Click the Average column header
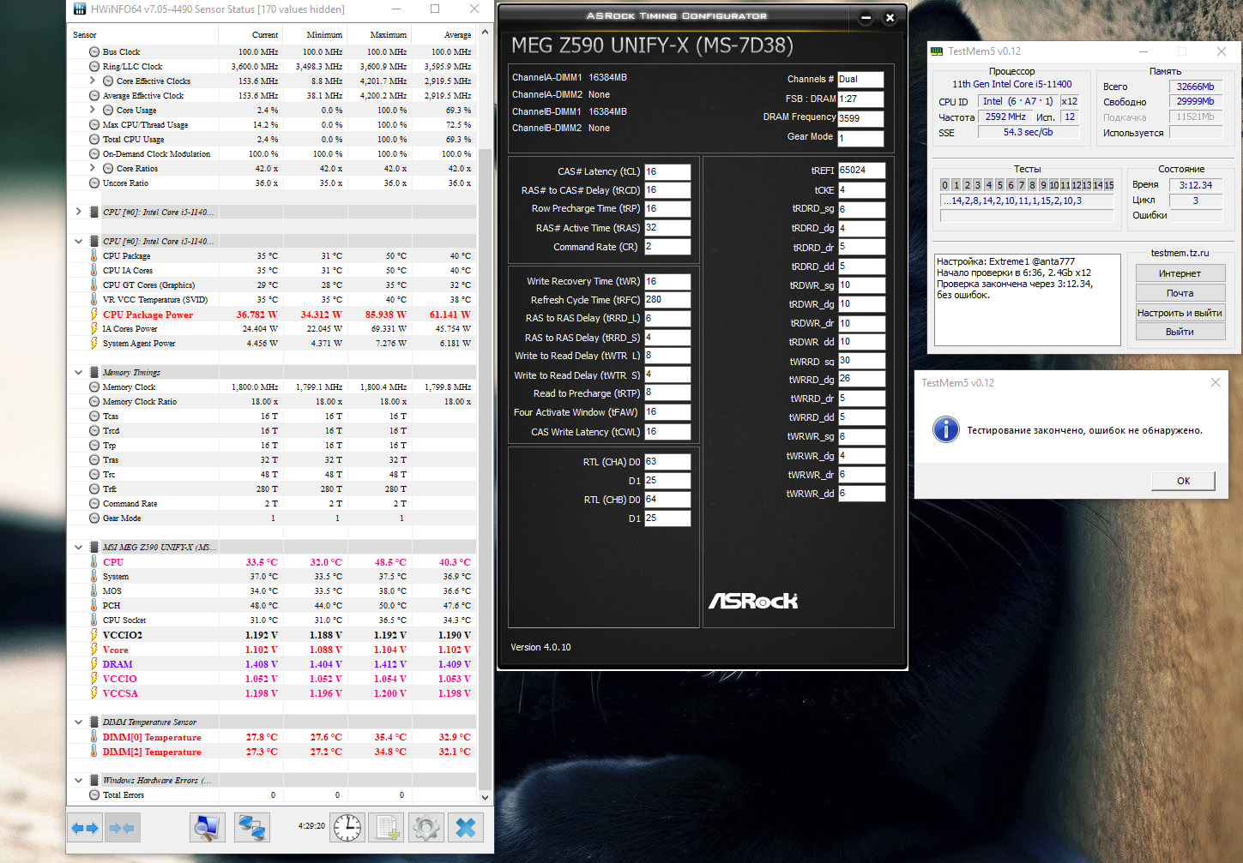 (443, 35)
